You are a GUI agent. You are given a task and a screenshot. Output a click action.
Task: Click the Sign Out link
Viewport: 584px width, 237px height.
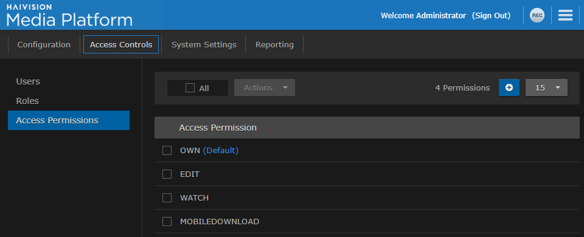(x=492, y=16)
